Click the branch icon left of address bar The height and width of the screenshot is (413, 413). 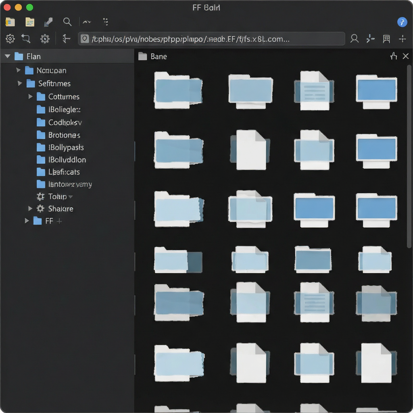[66, 39]
